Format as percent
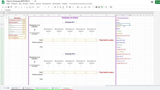160x90 pixels. click(24, 7)
